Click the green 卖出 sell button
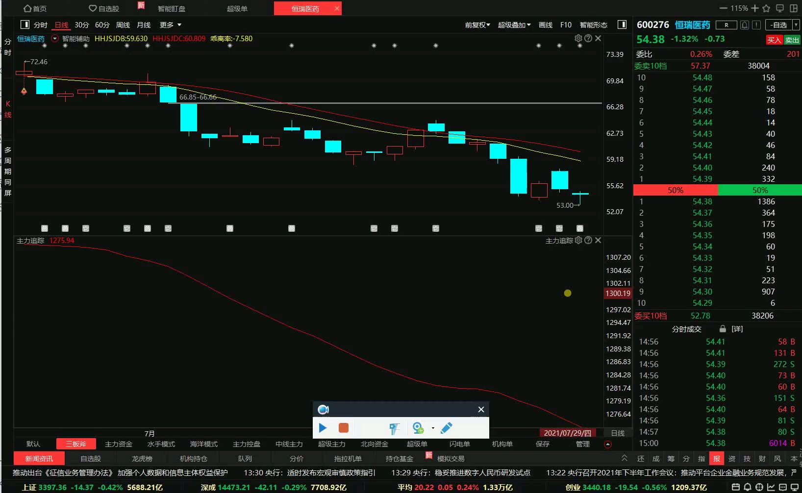The height and width of the screenshot is (493, 802). click(x=792, y=40)
